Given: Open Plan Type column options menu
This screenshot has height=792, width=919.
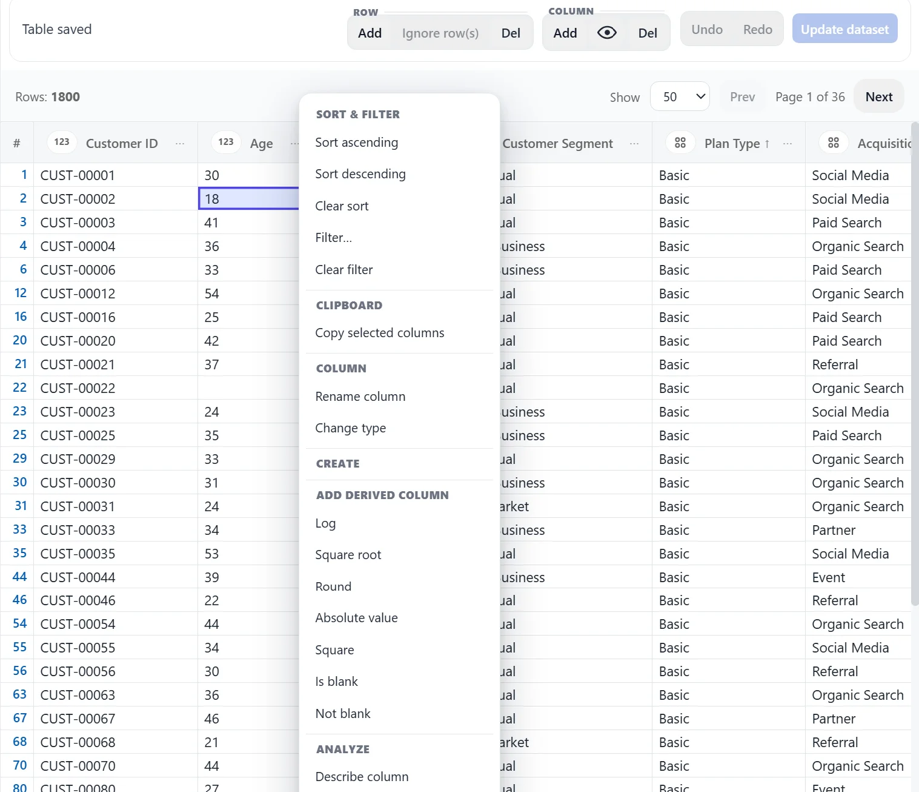Looking at the screenshot, I should pyautogui.click(x=788, y=143).
